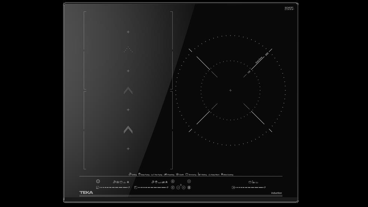Tap the Deep Frying legend icon
Screen dimensions: 368x207
[x=139, y=174]
